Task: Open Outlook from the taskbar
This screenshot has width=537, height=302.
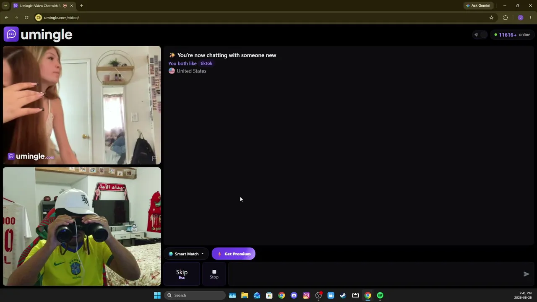Action: 257,295
